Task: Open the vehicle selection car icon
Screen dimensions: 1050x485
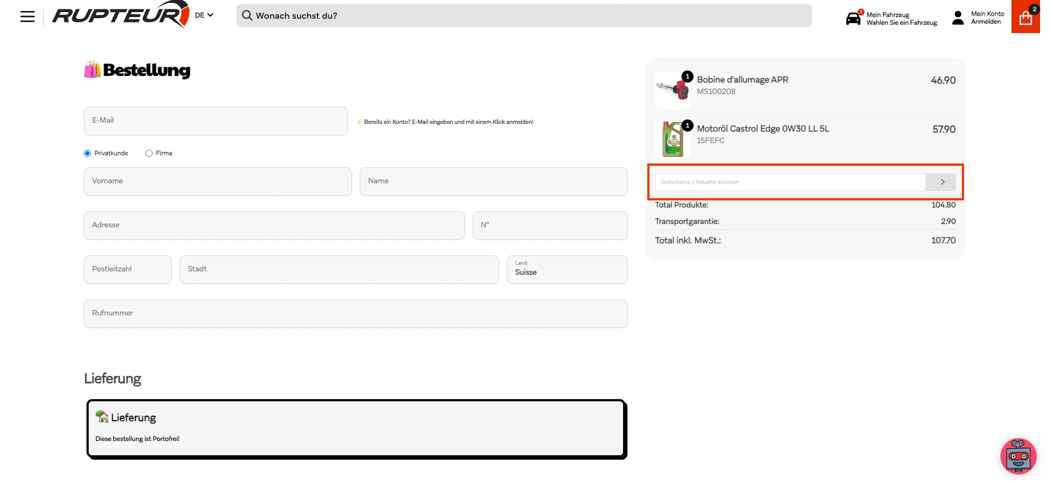Action: tap(853, 18)
